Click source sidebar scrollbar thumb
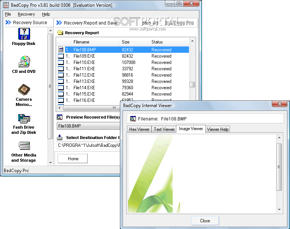Viewport: 290px width, 229px height. pos(50,86)
